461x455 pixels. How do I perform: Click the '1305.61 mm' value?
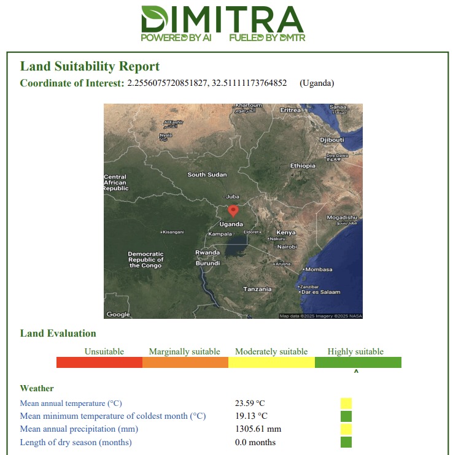pos(258,429)
